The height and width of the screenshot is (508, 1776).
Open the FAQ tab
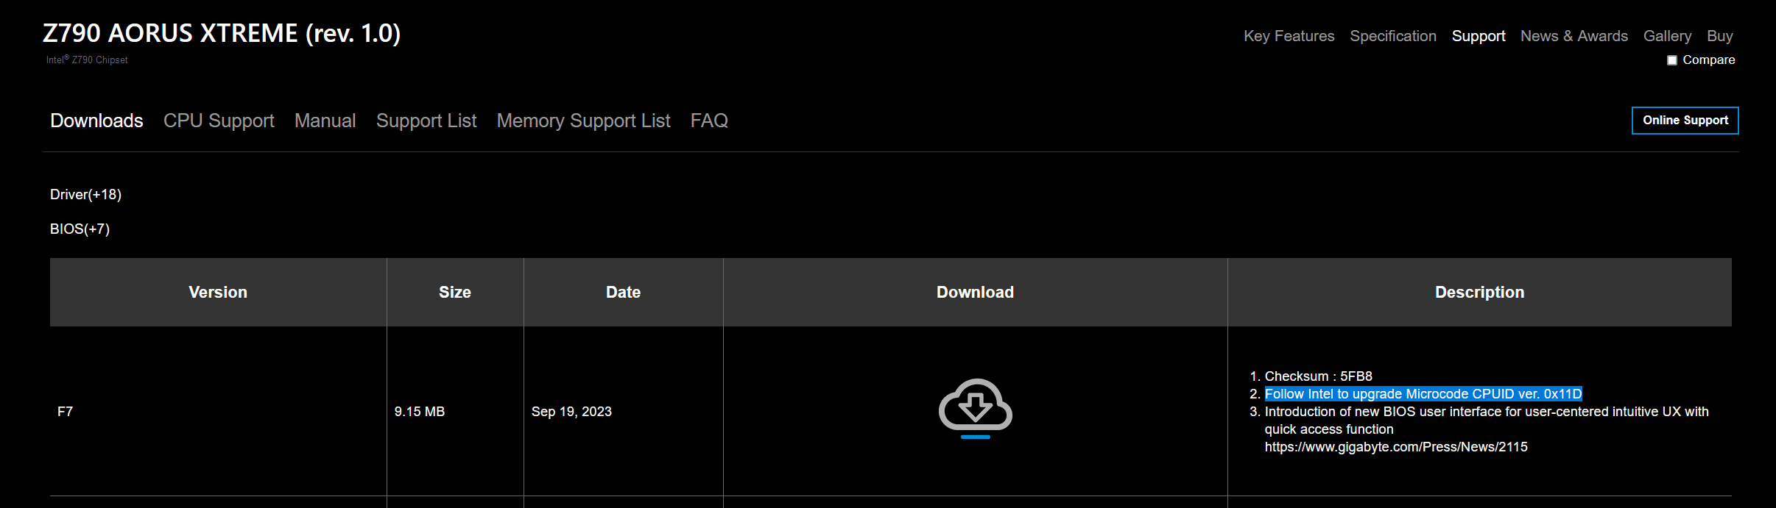tap(709, 121)
